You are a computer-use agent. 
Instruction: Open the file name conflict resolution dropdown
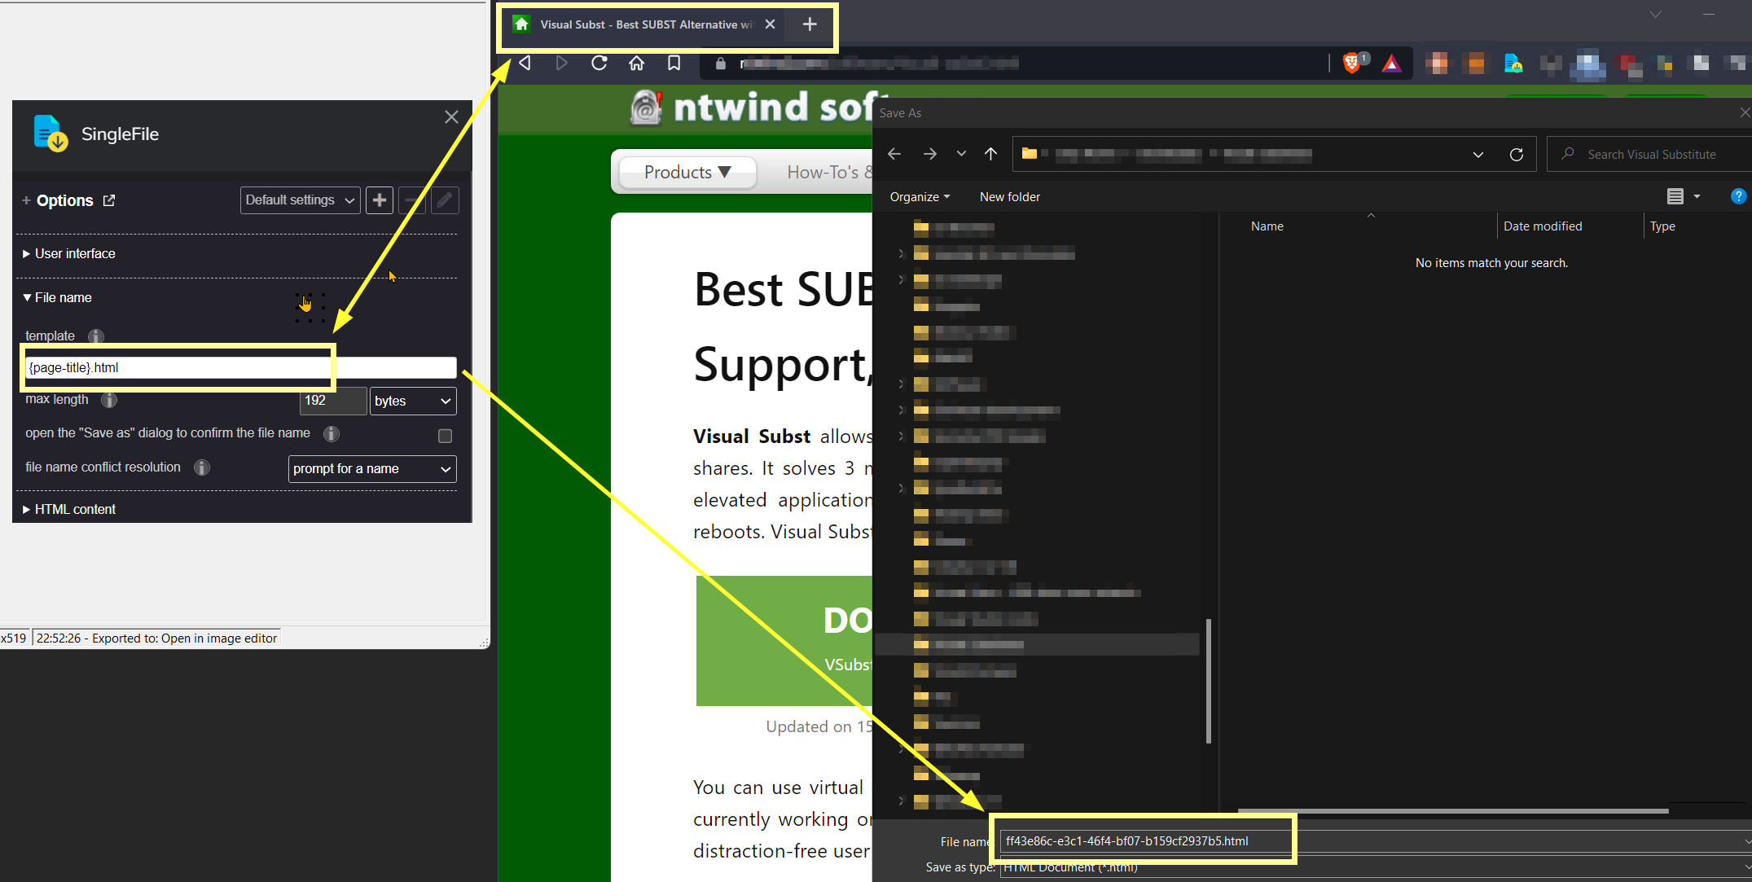[x=371, y=468]
